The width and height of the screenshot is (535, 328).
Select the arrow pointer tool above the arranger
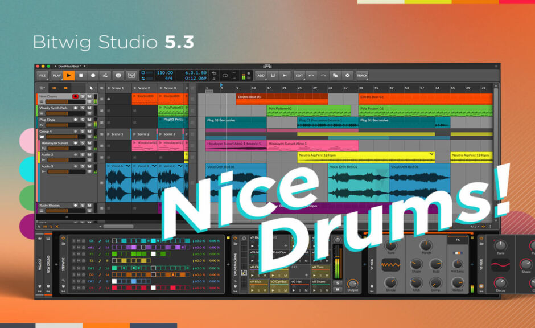pyautogui.click(x=91, y=87)
